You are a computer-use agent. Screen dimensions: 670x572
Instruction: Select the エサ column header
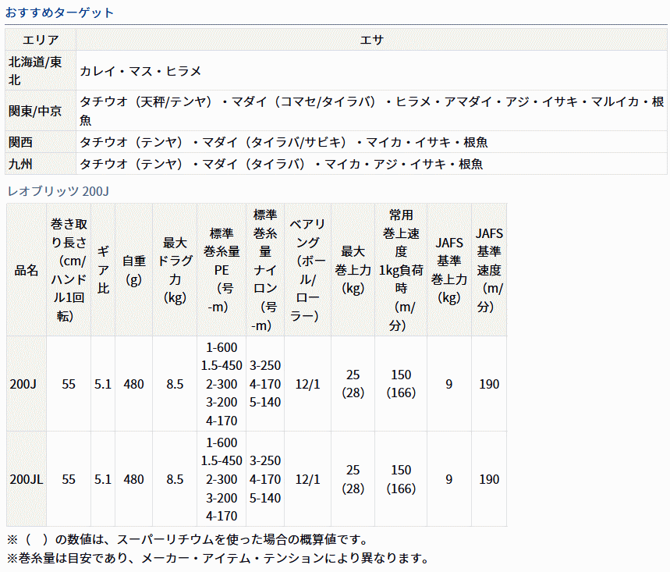[371, 40]
